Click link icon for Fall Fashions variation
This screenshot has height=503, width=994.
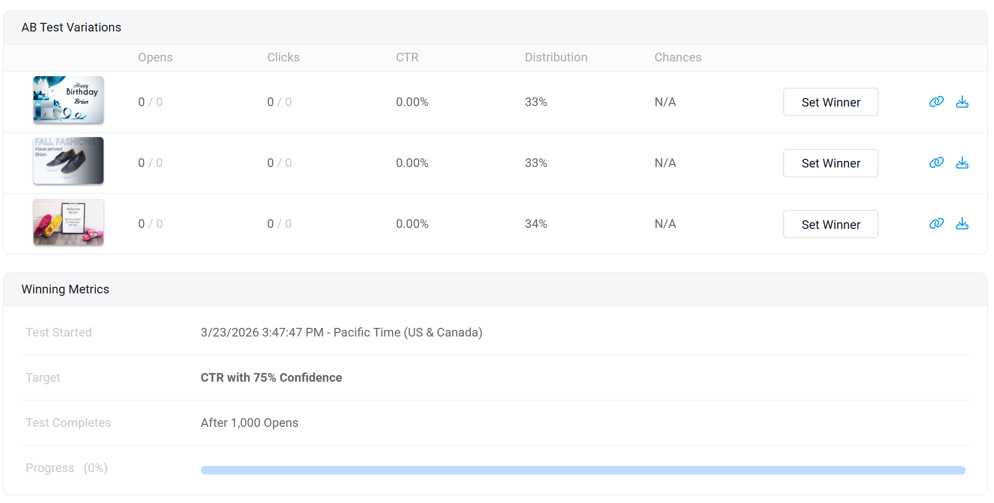tap(936, 163)
